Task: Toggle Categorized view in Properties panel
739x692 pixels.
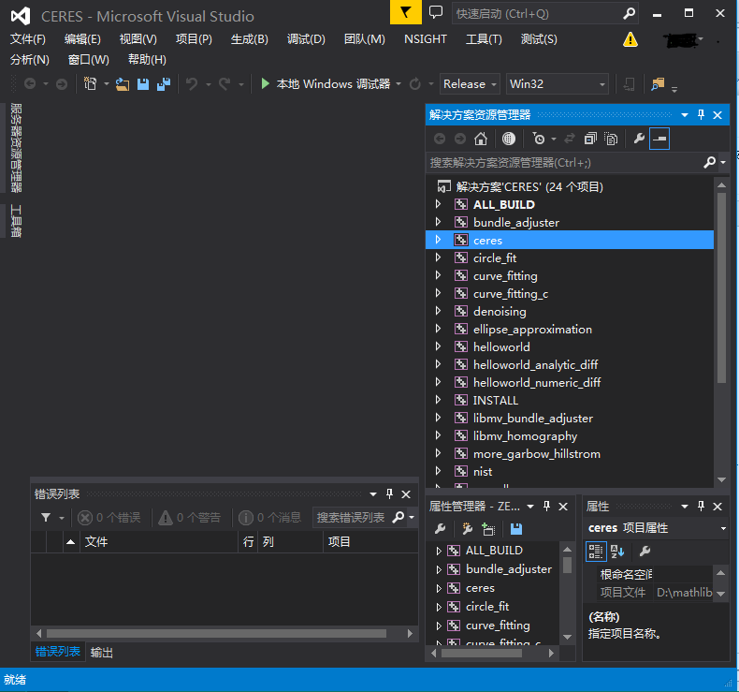Action: pos(596,551)
